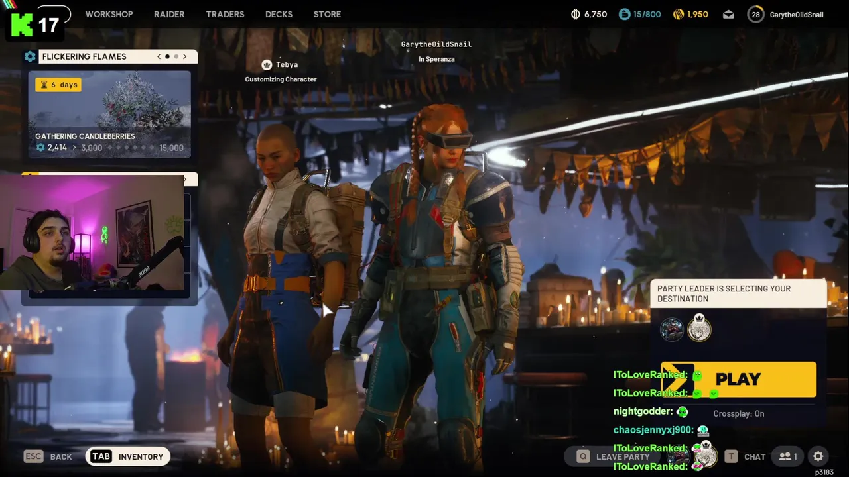
Task: Open the Gathering Candleberries event card
Action: point(109,114)
